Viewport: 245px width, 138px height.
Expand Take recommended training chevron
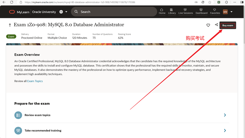pyautogui.click(x=225, y=131)
